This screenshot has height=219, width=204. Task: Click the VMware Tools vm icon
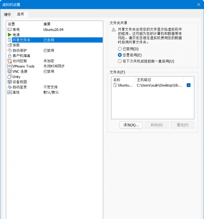point(9,66)
